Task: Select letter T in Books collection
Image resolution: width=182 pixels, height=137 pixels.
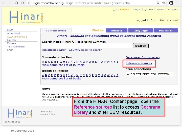Action: pos(99,75)
